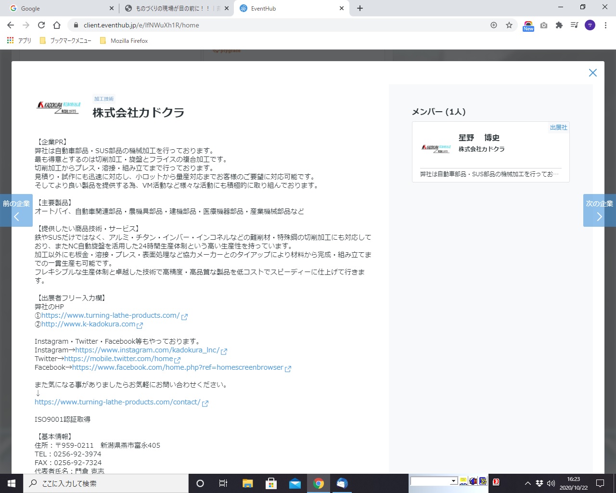Image resolution: width=616 pixels, height=493 pixels.
Task: Expand the IME toolbar dropdown arrow
Action: click(453, 481)
